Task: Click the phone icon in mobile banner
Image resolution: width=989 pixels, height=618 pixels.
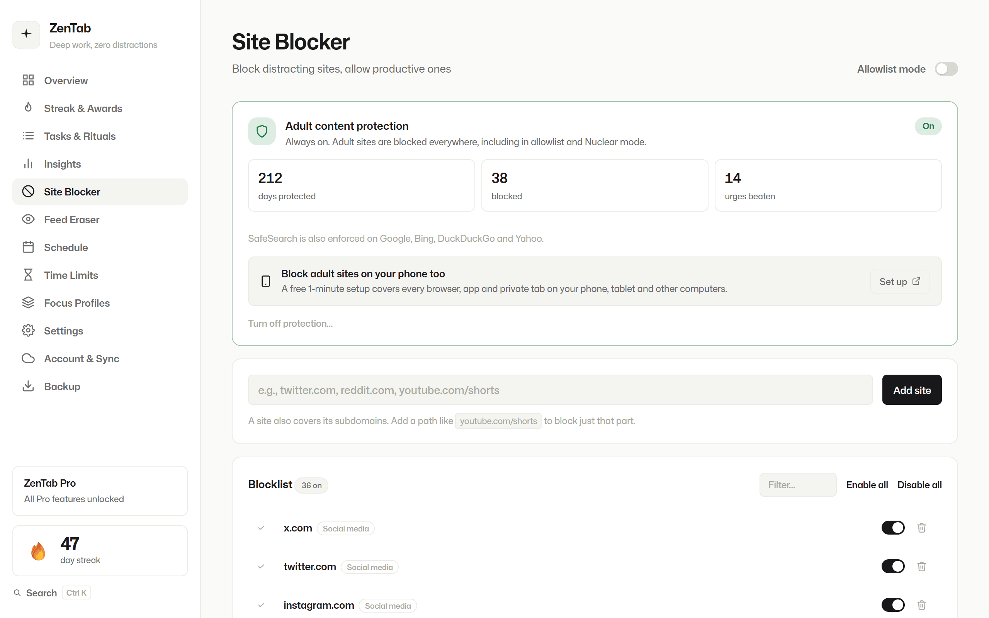Action: [x=266, y=281]
